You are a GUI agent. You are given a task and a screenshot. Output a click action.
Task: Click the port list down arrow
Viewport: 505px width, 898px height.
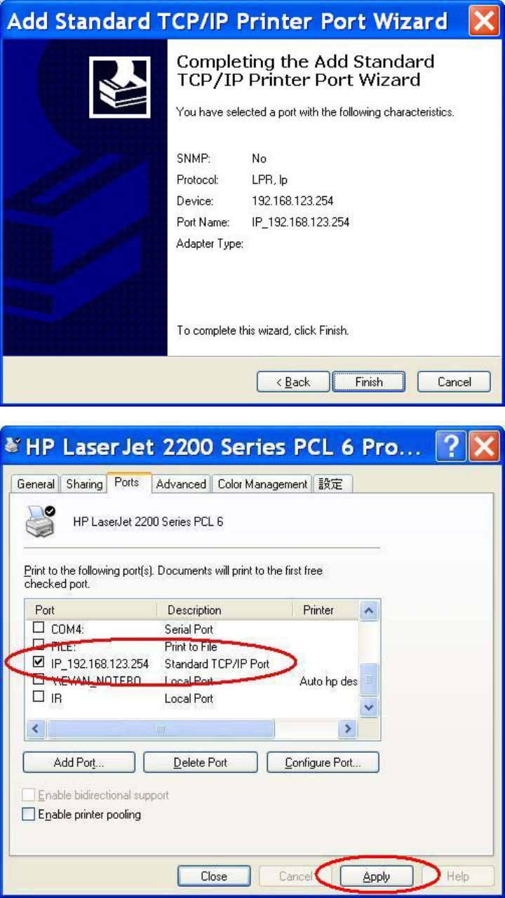pos(370,707)
